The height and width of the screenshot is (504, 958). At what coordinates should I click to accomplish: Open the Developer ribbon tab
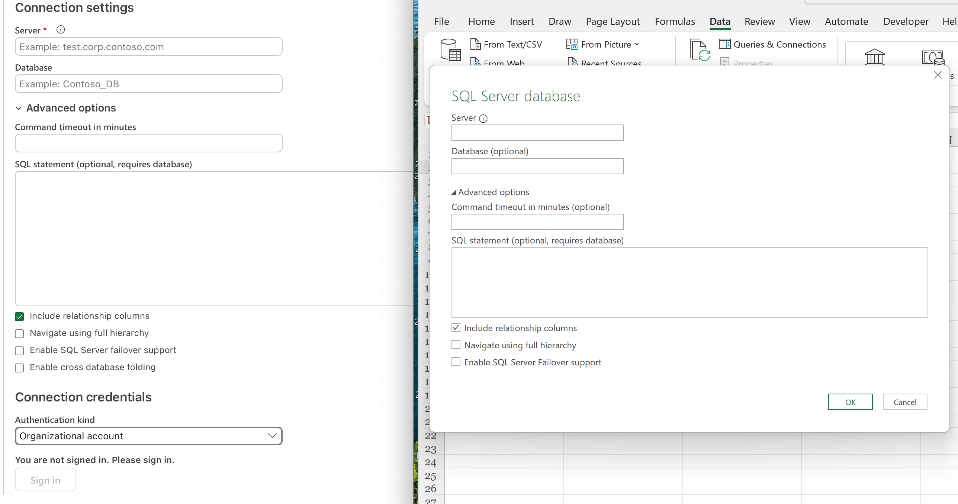tap(906, 22)
